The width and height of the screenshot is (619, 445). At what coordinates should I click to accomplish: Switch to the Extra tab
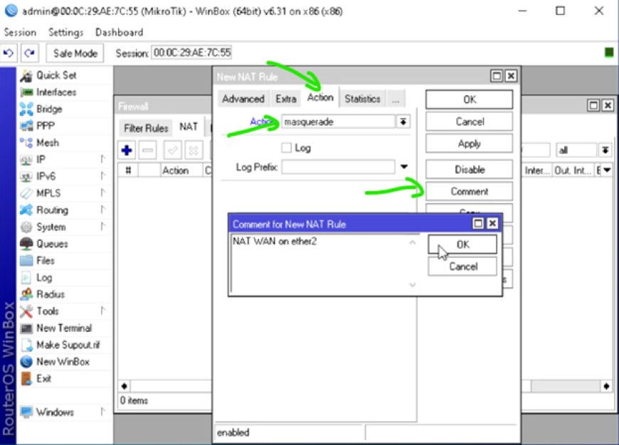pyautogui.click(x=286, y=99)
